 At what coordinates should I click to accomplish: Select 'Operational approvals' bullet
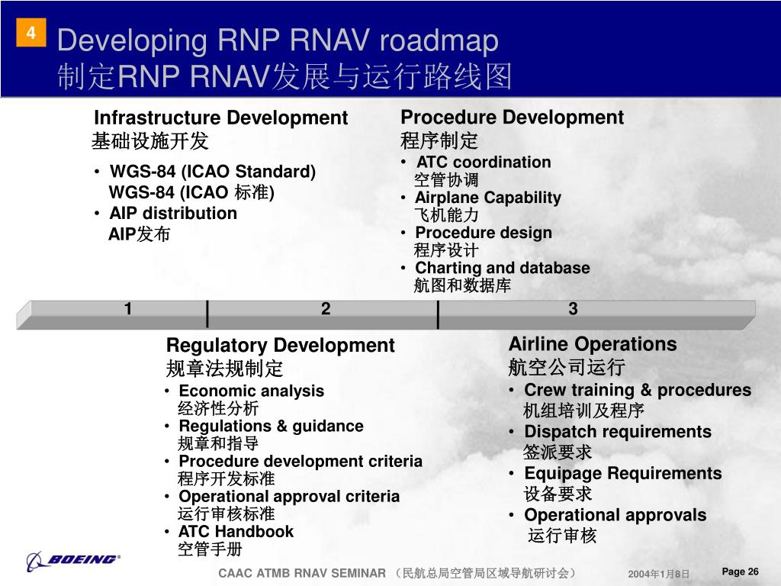[615, 515]
